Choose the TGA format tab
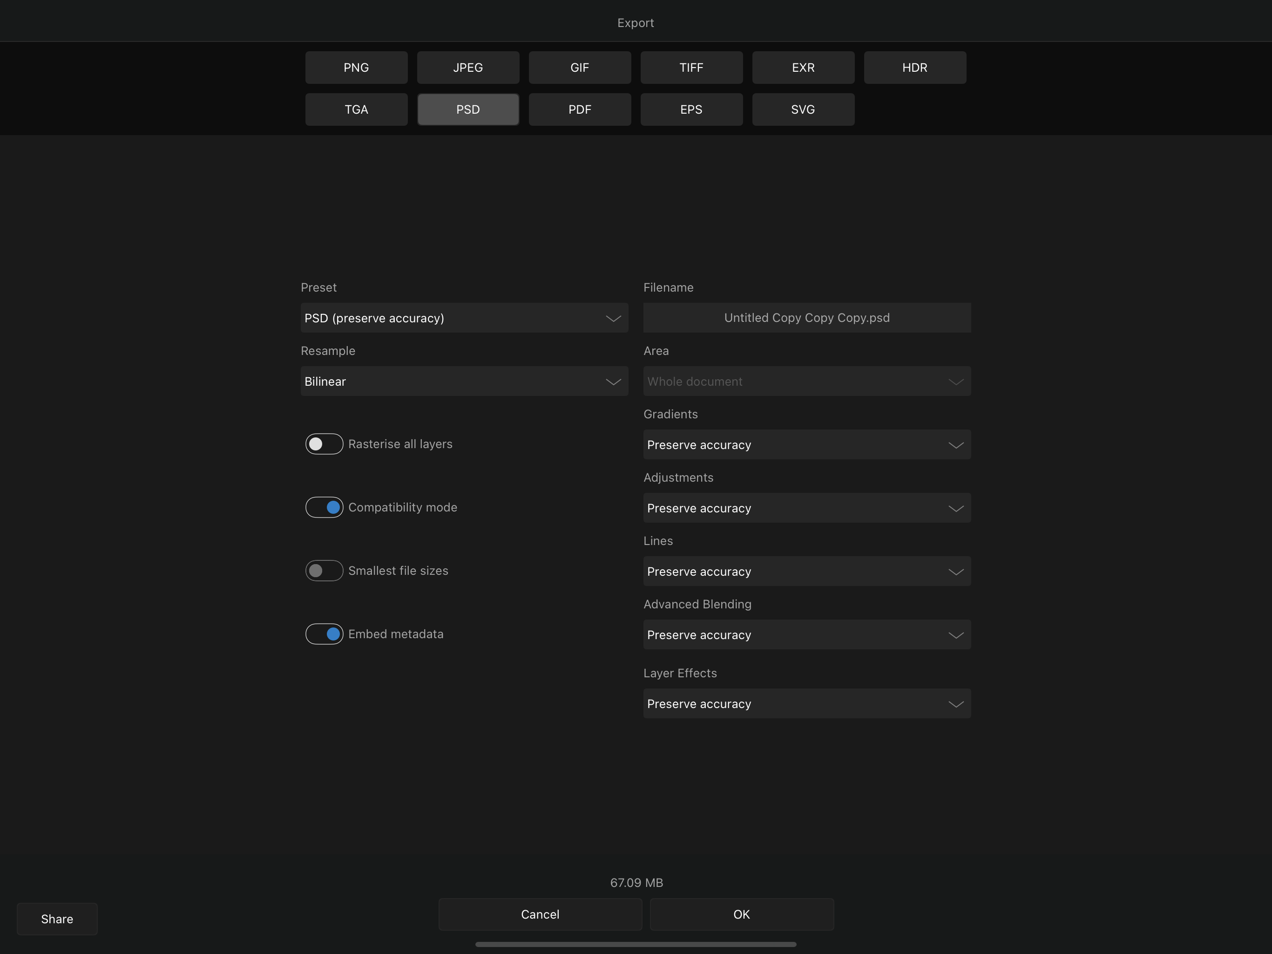Viewport: 1272px width, 954px height. 356,109
